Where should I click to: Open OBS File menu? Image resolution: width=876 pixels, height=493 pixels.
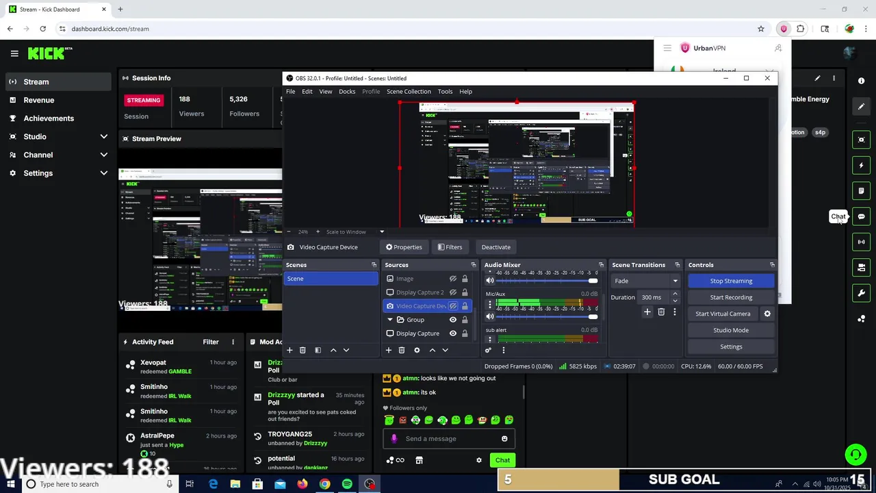click(x=291, y=91)
